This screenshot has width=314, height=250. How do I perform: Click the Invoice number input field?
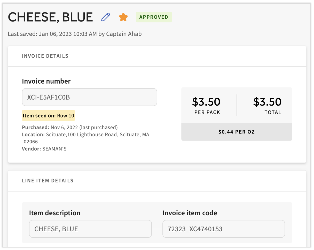[x=89, y=97]
